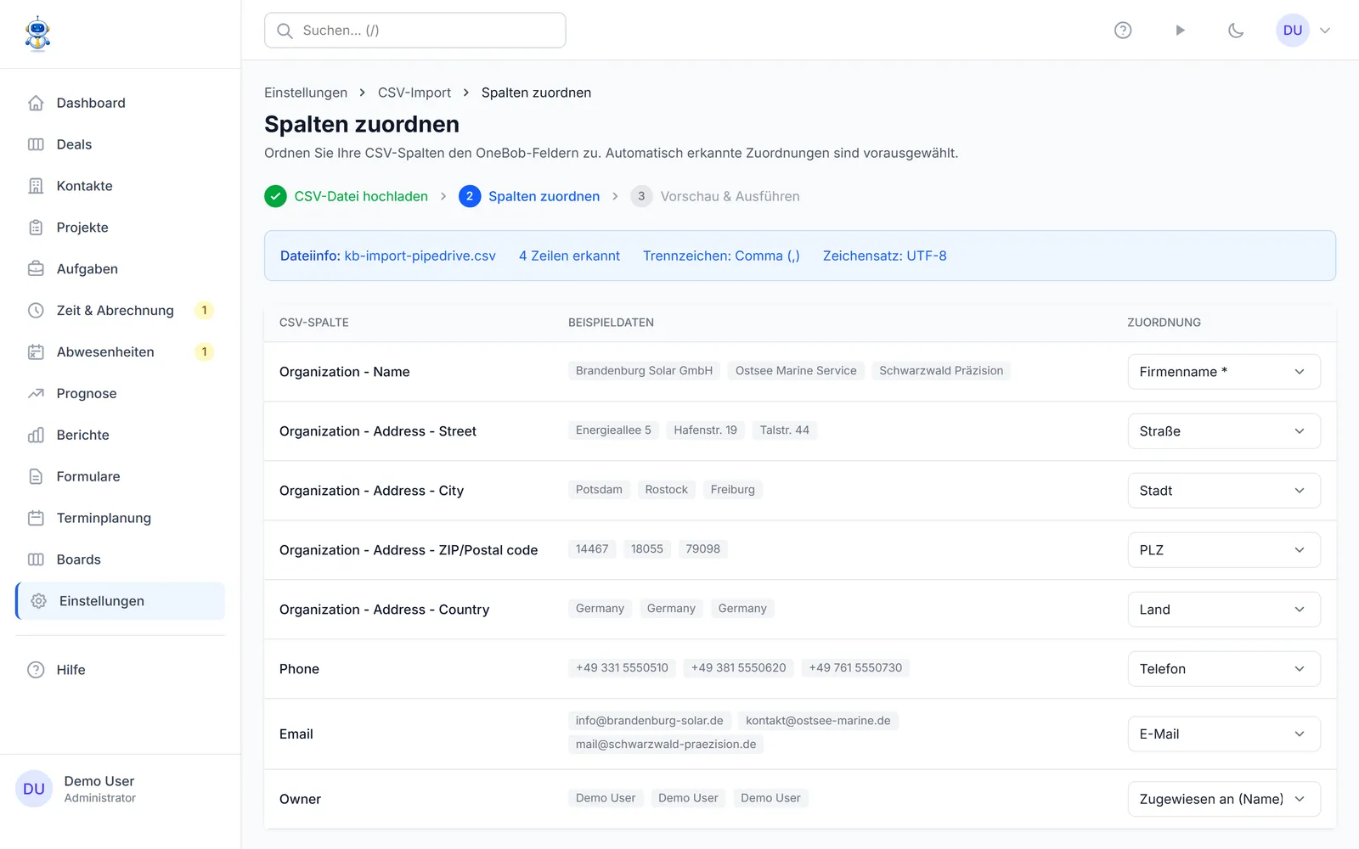Click the green checkmark step icon
This screenshot has height=849, width=1359.
(x=275, y=196)
